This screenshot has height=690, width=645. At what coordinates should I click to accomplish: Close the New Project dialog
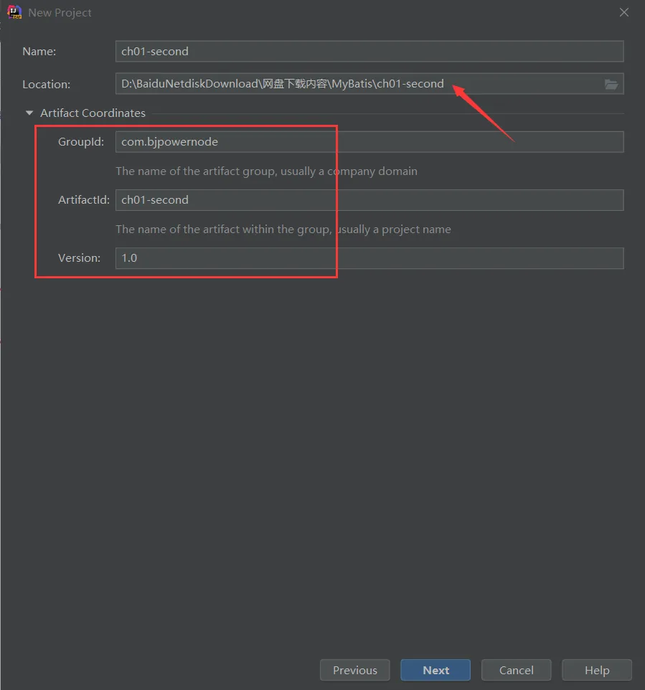624,12
